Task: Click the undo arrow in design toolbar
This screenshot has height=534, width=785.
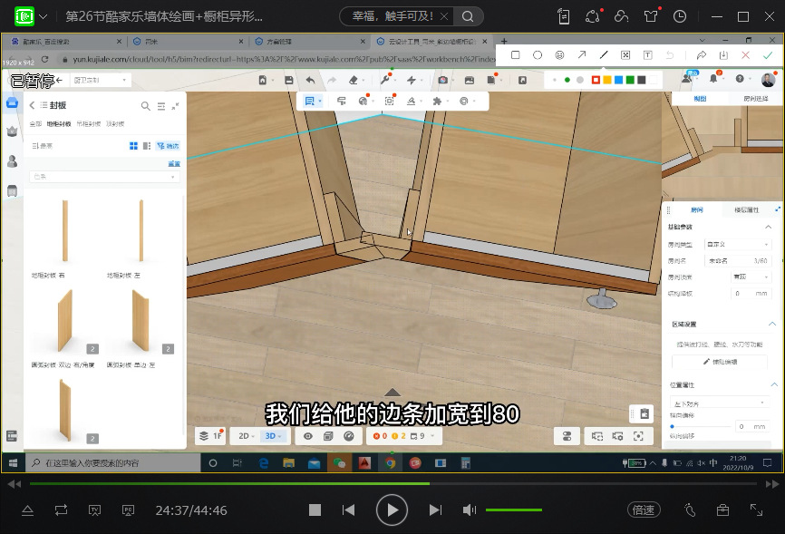Action: tap(311, 80)
